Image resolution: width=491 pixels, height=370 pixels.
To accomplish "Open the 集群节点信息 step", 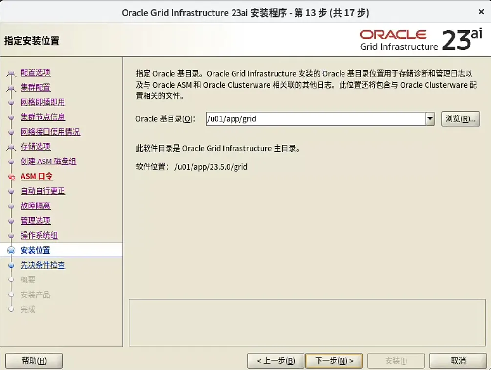I will click(x=43, y=116).
